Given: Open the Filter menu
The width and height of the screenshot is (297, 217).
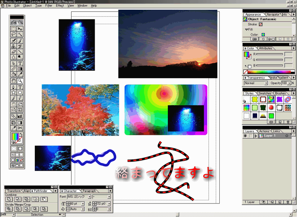Looking at the screenshot, I should pyautogui.click(x=49, y=5).
